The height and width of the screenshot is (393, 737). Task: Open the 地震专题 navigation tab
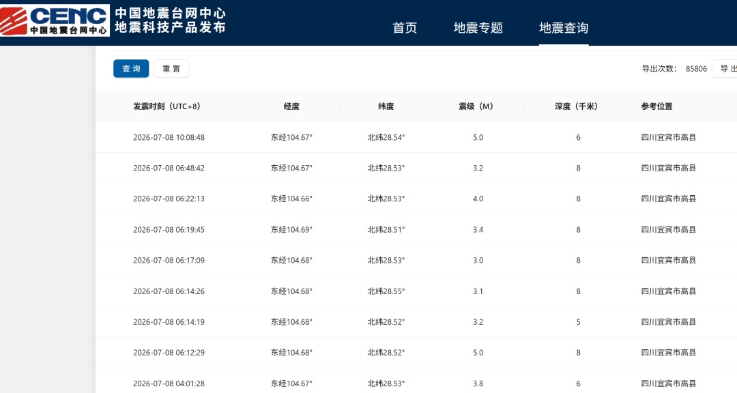(x=478, y=28)
